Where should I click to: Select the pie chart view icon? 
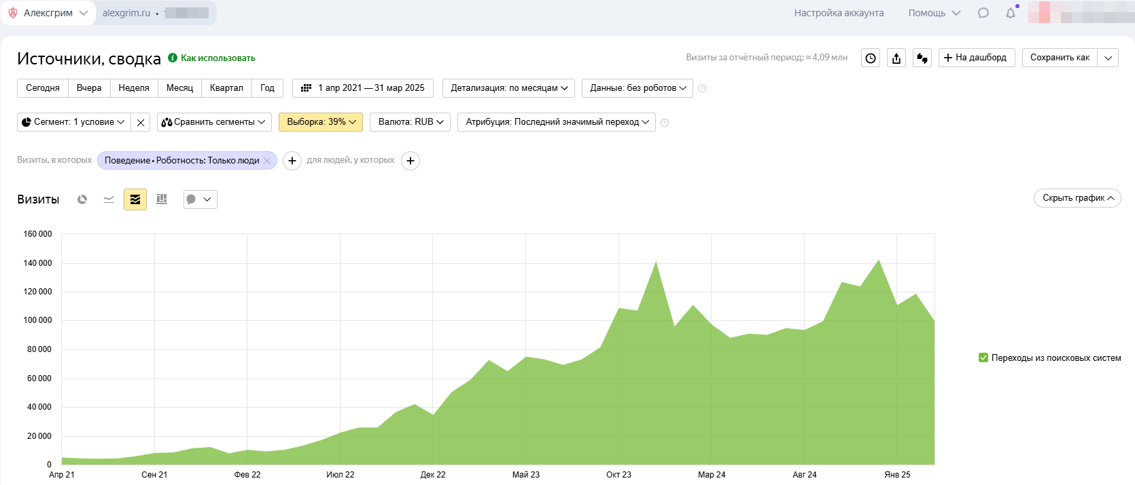pyautogui.click(x=82, y=199)
